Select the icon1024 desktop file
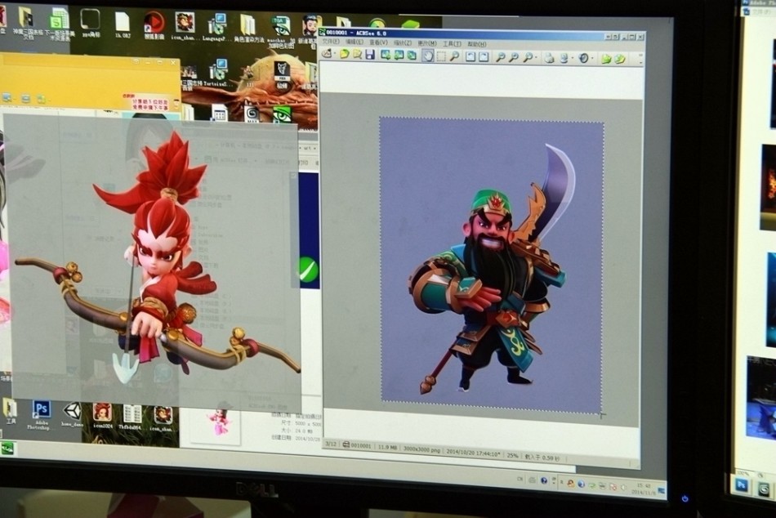Image resolution: width=776 pixels, height=518 pixels. point(102,416)
